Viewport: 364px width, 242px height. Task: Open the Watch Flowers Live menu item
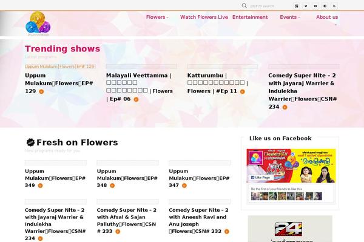(x=204, y=17)
